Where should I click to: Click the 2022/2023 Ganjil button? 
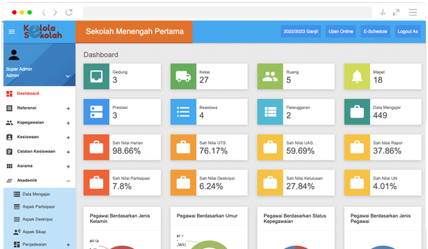(301, 31)
